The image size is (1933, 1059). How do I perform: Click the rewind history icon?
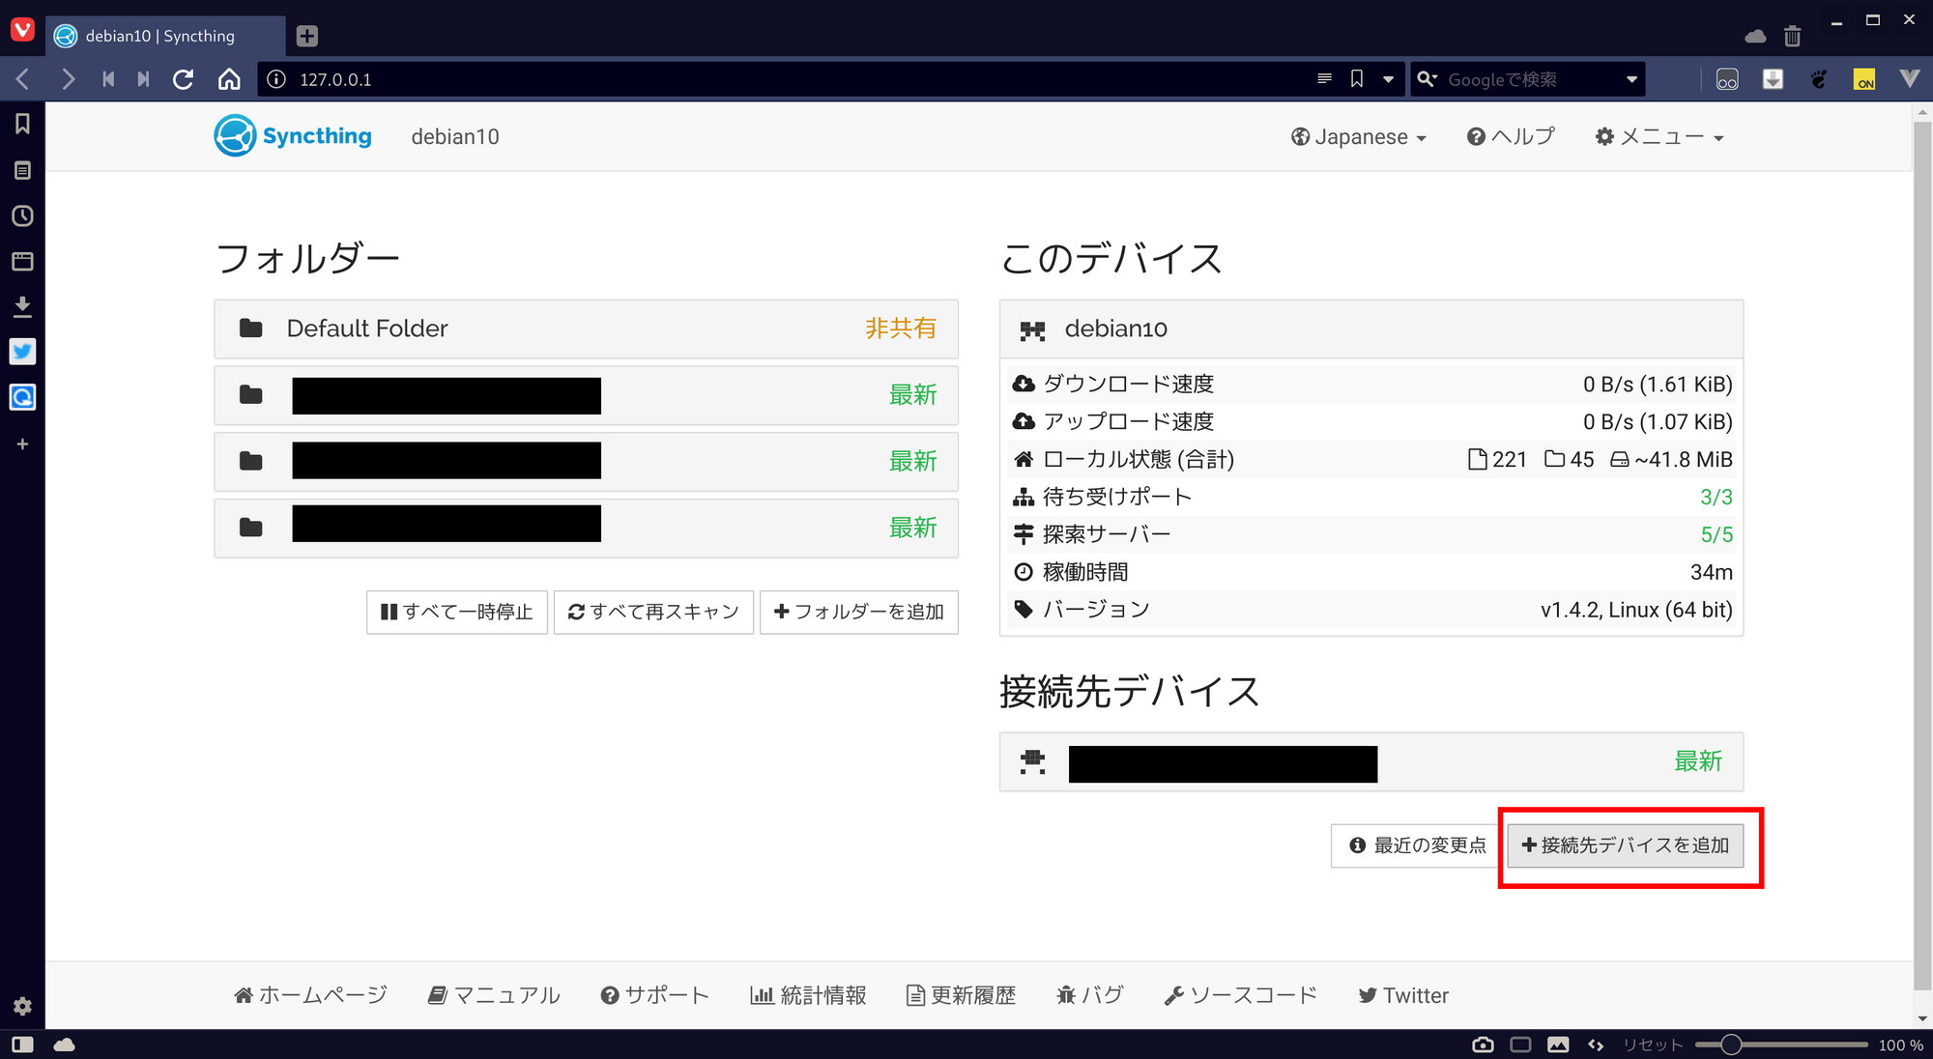[x=108, y=79]
